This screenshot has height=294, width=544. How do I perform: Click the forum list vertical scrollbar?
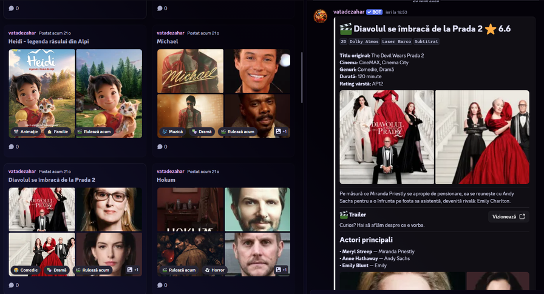pos(302,78)
